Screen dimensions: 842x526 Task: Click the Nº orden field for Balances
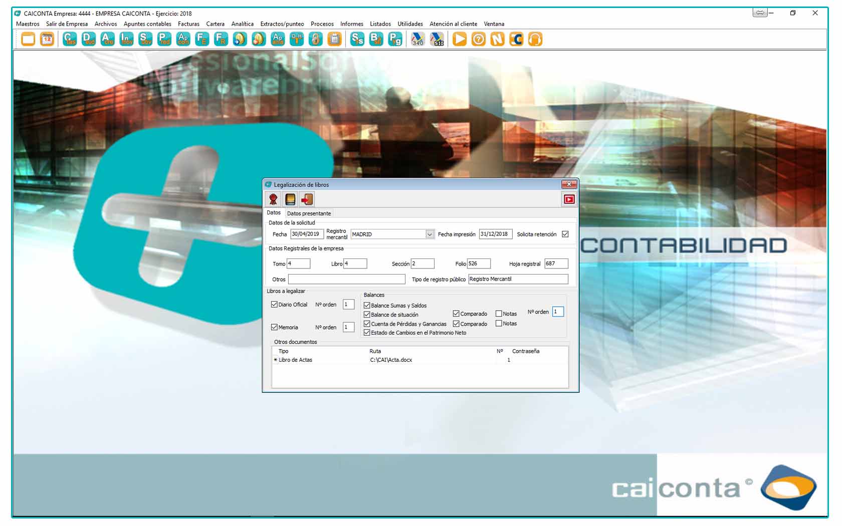(558, 312)
